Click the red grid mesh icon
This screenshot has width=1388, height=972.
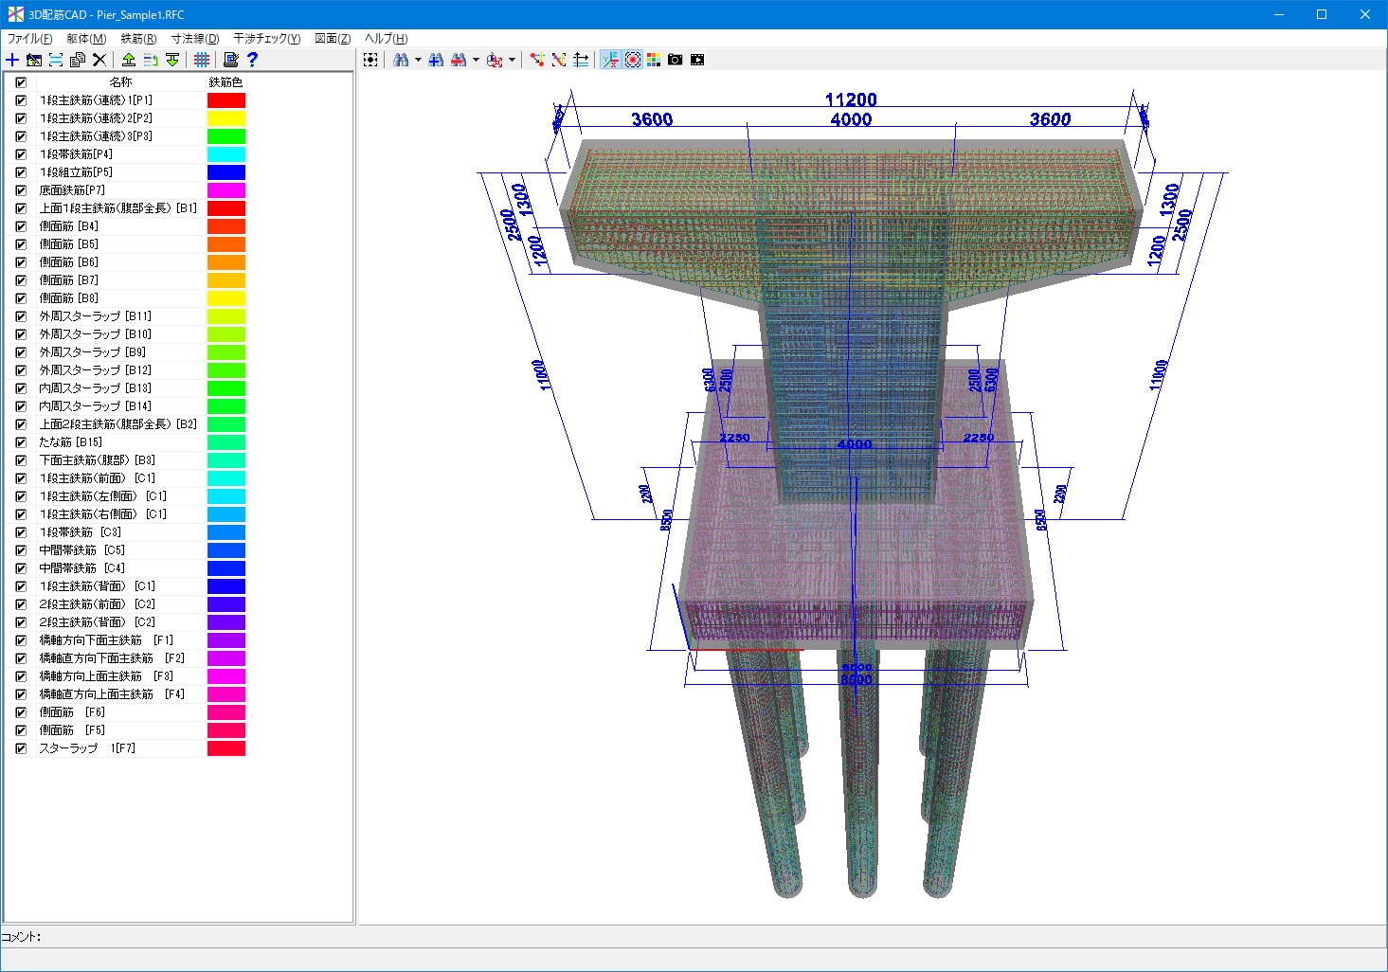(x=202, y=60)
